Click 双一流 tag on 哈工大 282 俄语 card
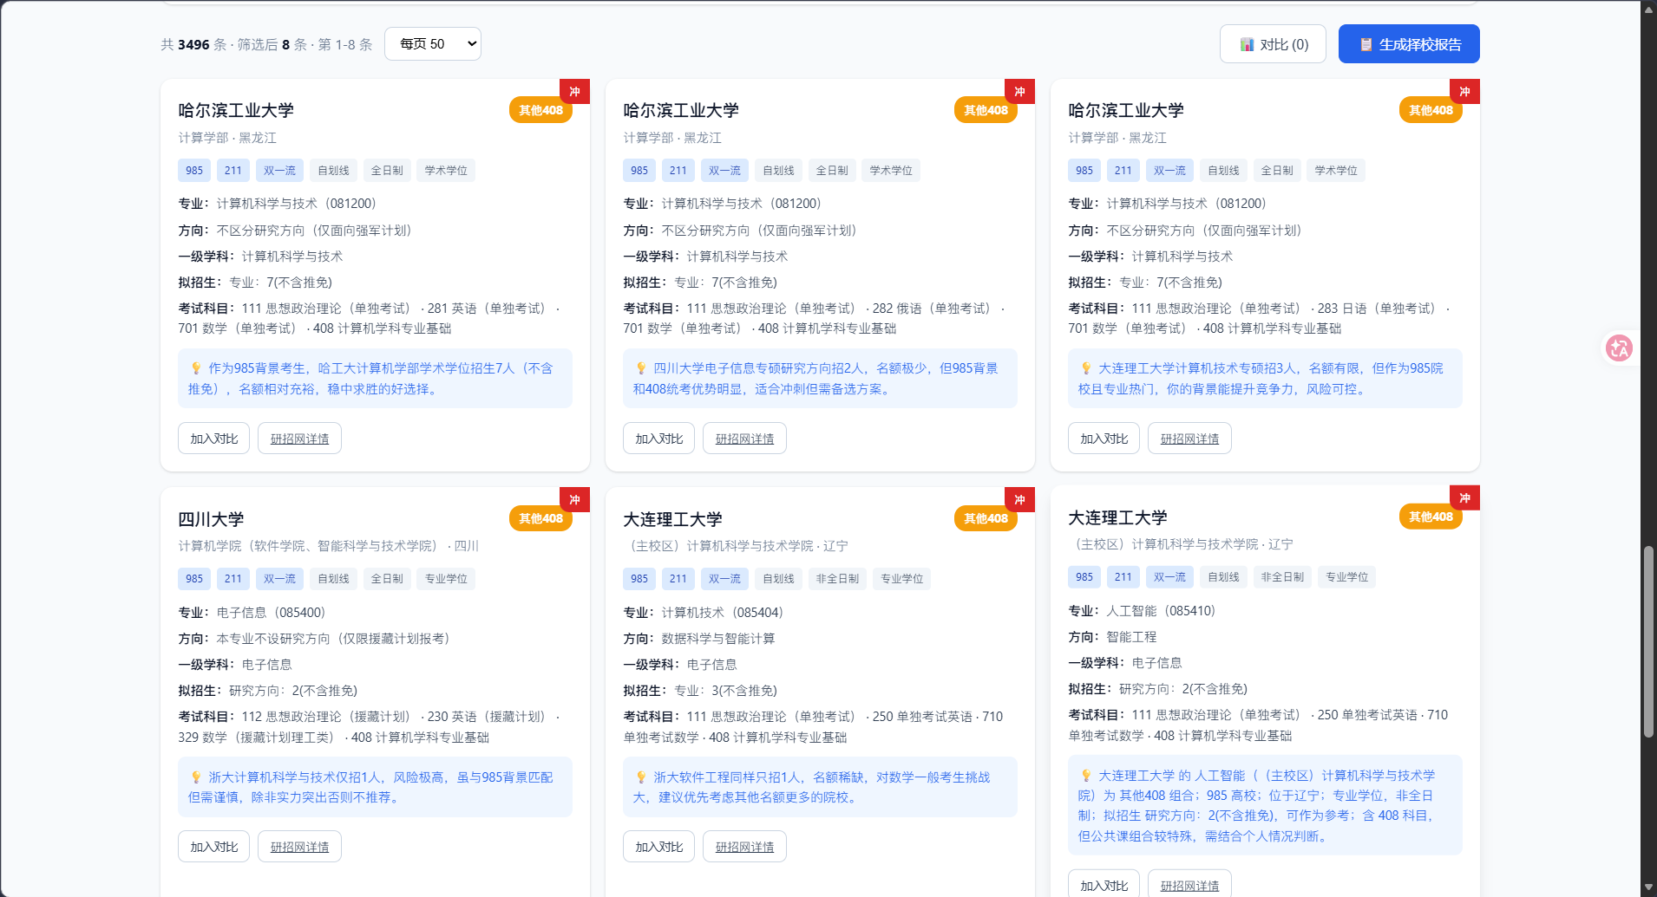The image size is (1657, 897). tap(724, 171)
